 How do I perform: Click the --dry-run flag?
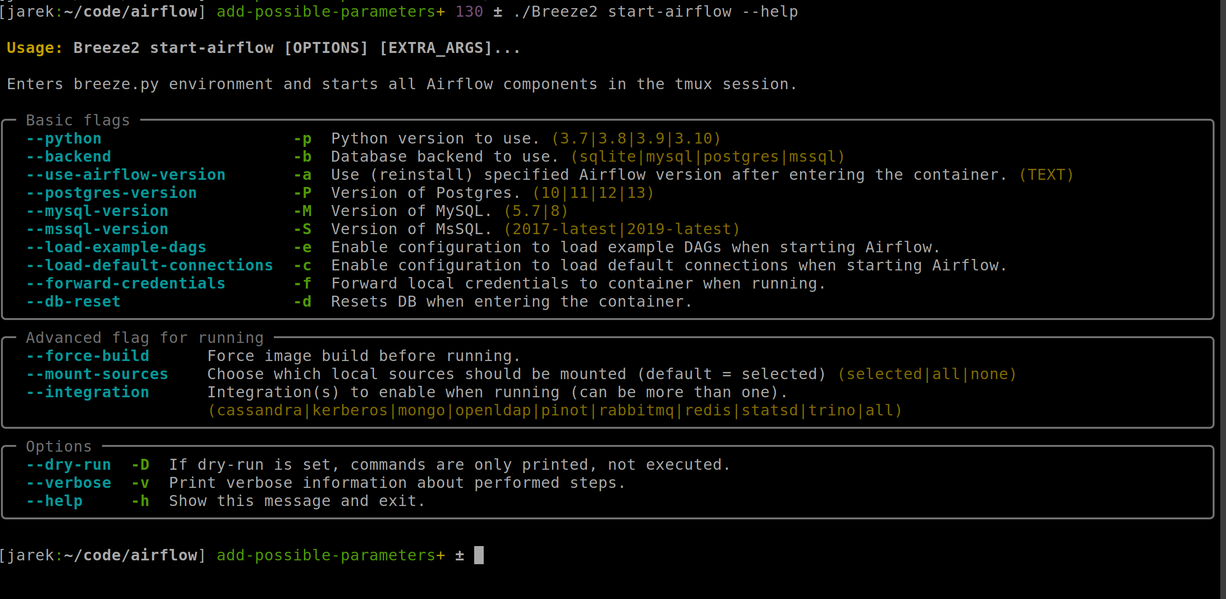click(x=68, y=465)
